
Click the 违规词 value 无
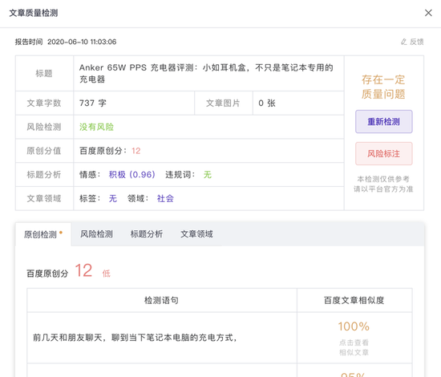[x=208, y=175]
